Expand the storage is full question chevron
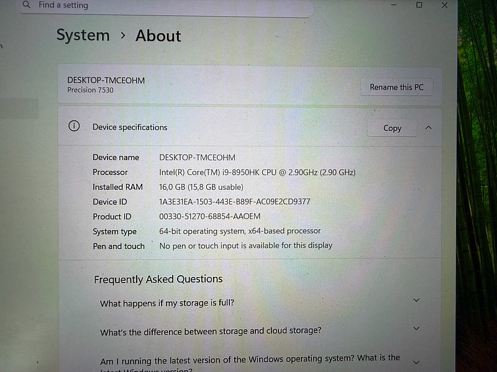The image size is (497, 372). [x=416, y=300]
